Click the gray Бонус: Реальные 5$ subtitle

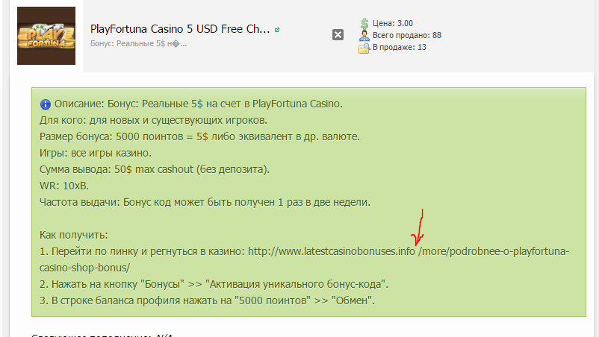click(x=138, y=43)
